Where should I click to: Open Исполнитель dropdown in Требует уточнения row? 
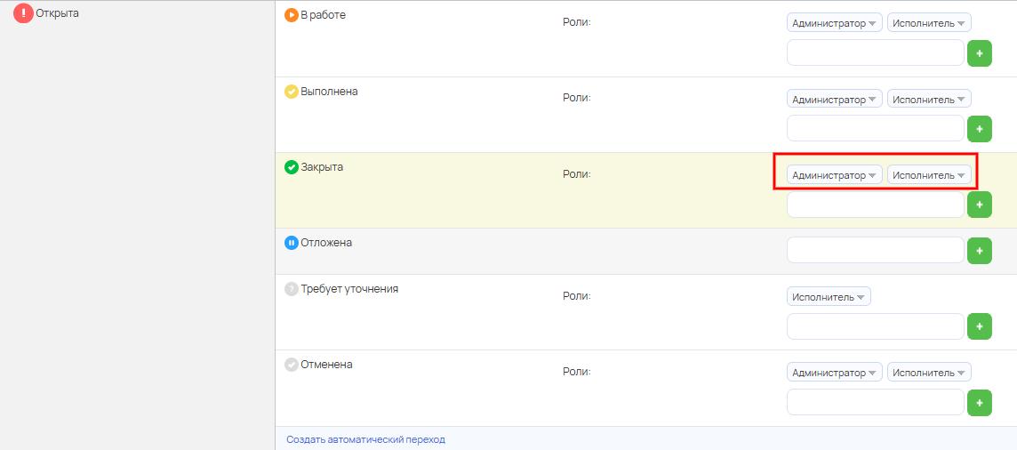(829, 297)
